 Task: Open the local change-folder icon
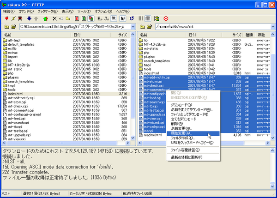[x=13, y=27]
